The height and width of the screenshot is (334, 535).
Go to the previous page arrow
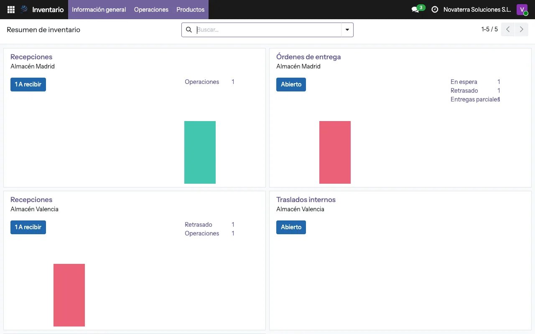(508, 30)
